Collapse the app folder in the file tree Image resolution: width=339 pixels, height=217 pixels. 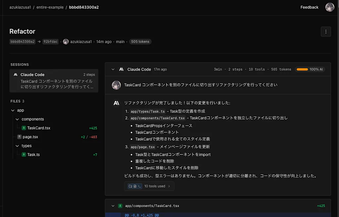[13, 110]
